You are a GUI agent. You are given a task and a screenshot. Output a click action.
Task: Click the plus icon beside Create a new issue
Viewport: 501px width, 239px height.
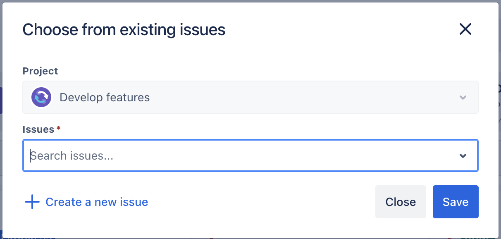tap(32, 202)
